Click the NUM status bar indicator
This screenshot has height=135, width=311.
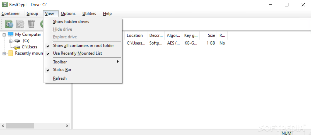[286, 133]
